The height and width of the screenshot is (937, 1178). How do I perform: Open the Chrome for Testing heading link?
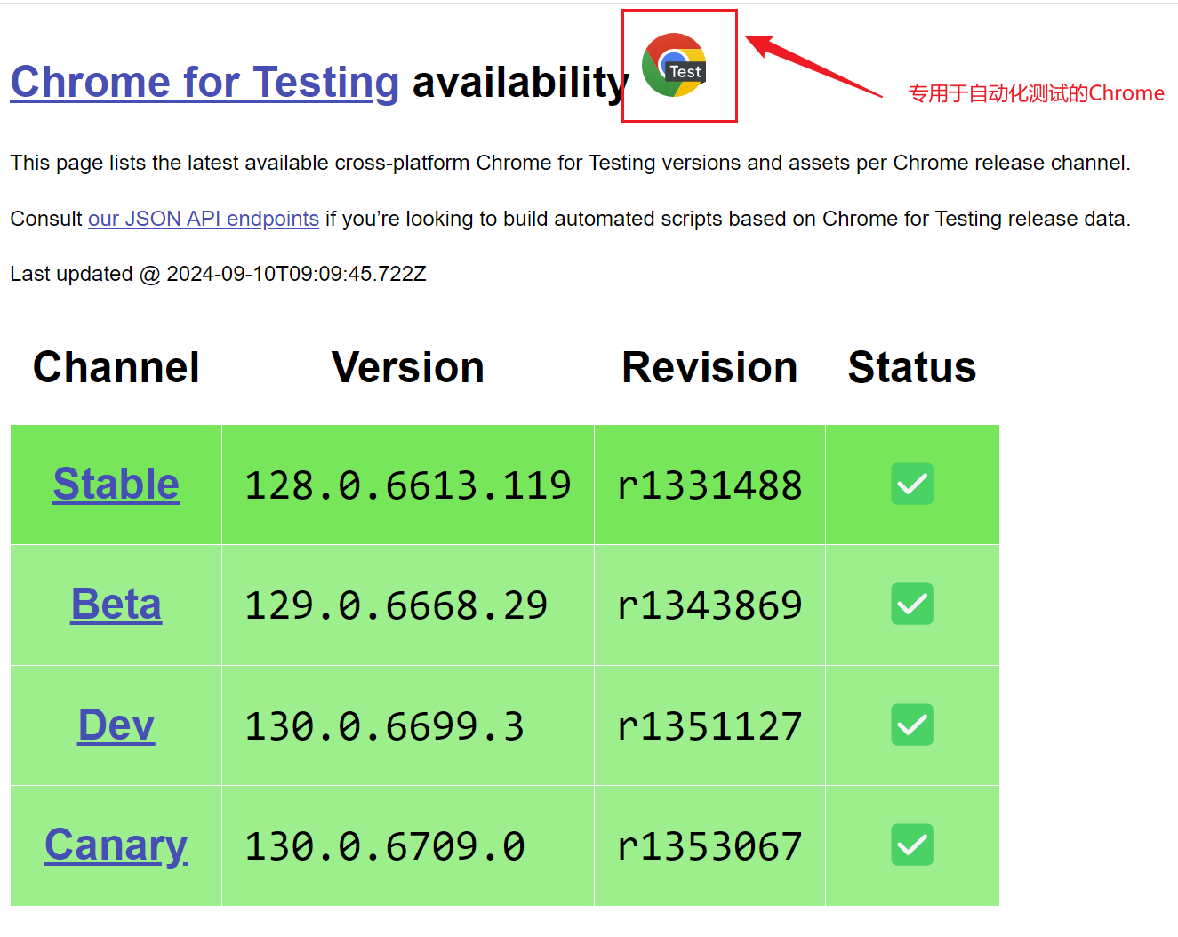point(204,83)
